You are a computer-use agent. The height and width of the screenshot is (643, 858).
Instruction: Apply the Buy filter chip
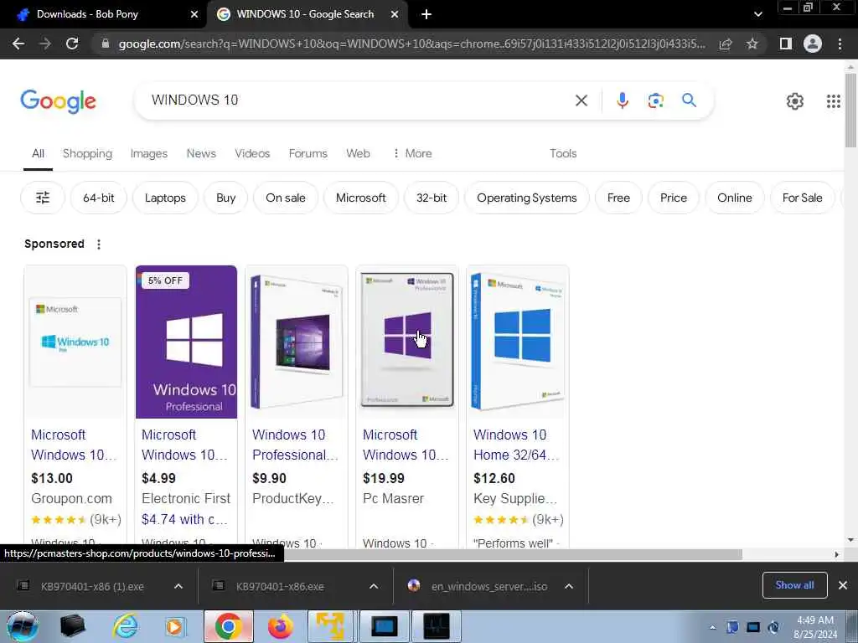225,198
